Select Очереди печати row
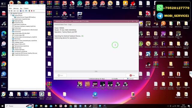This screenshot has height=108, width=192. pos(19,42)
